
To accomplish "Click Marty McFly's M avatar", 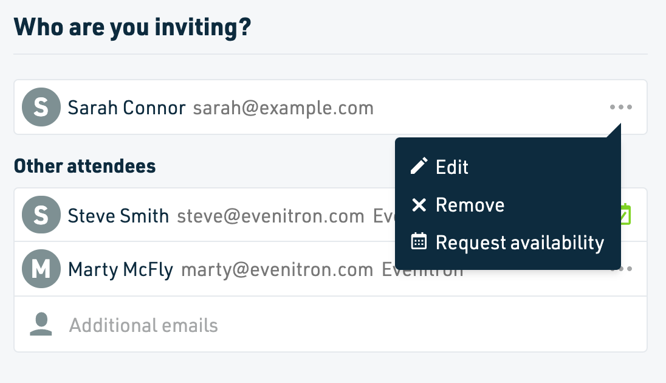I will tap(41, 269).
